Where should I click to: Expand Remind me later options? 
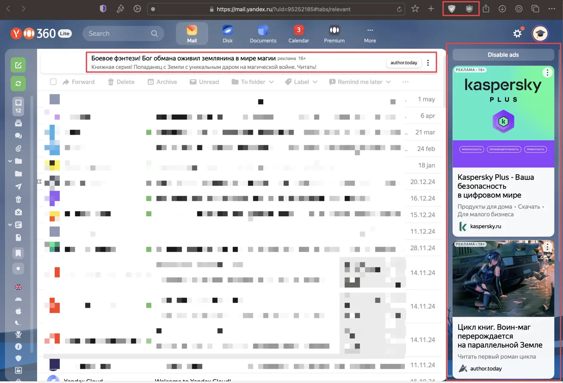click(x=360, y=82)
